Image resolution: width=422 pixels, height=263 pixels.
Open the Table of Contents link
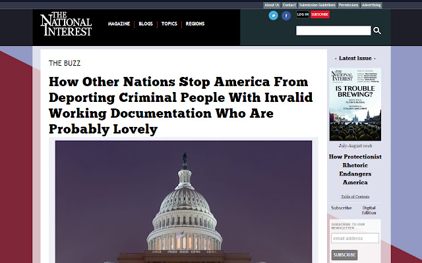pos(355,197)
